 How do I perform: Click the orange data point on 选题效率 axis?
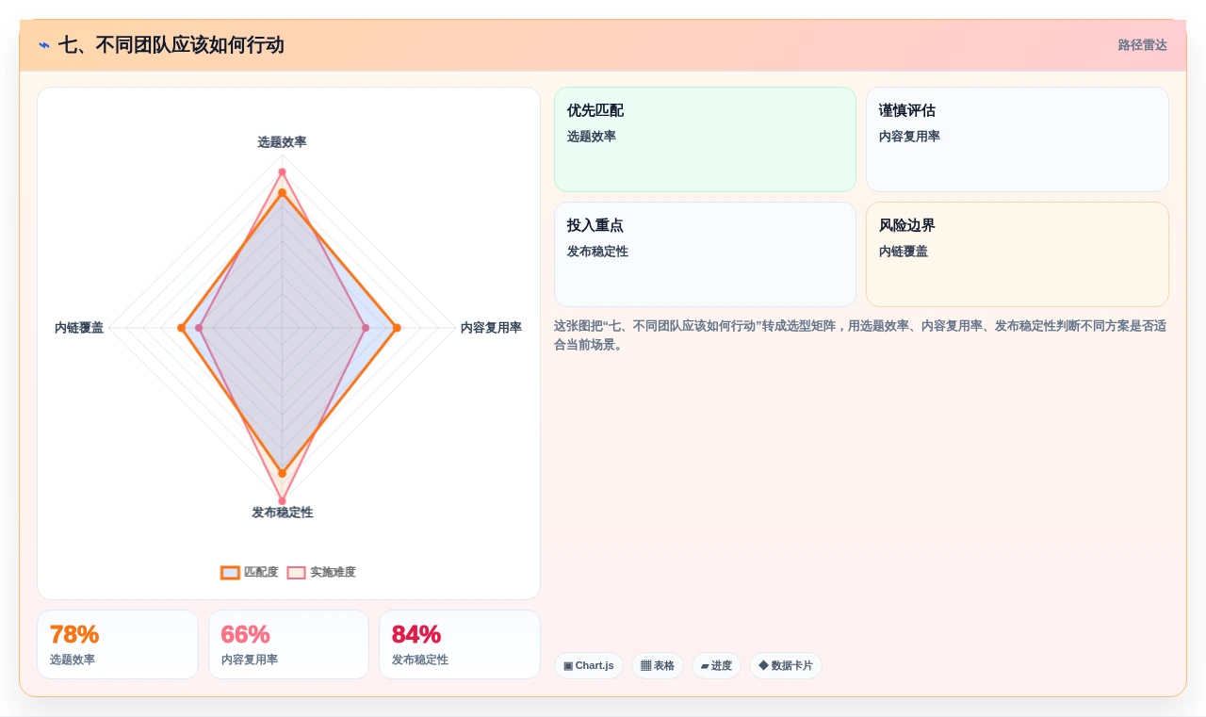tap(282, 192)
